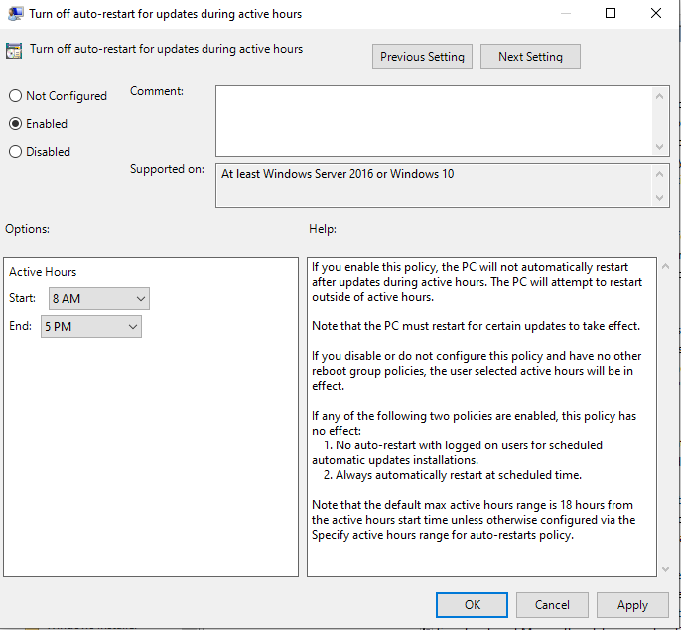Click help line 'Always automatically restart at scheduled time'
This screenshot has height=630, width=681.
pyautogui.click(x=458, y=475)
